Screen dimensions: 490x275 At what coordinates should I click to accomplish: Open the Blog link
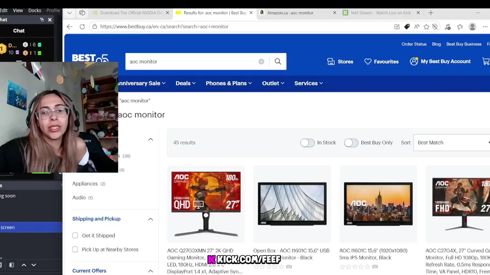tap(436, 44)
